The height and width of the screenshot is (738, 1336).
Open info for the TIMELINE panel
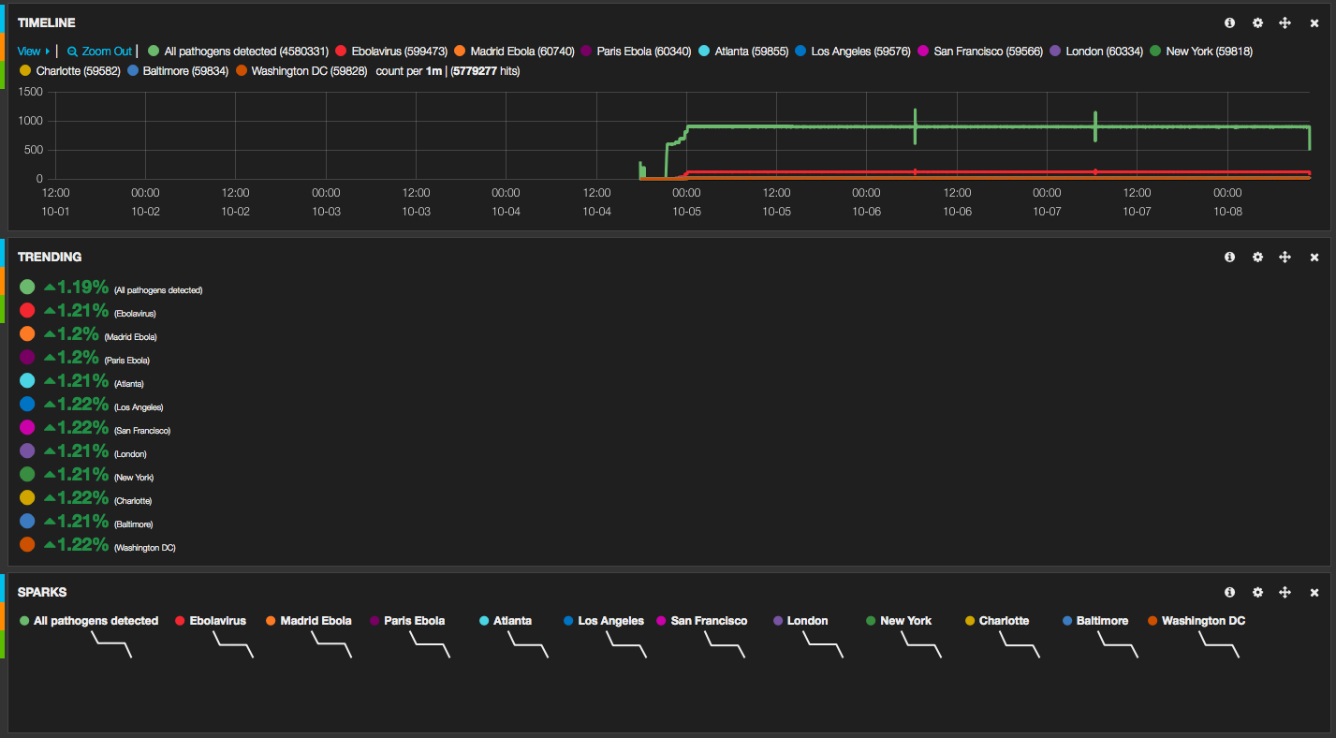(1229, 22)
